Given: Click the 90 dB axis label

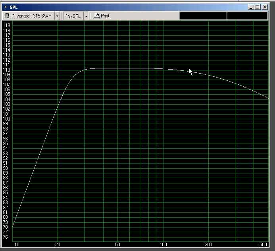Looking at the screenshot, I should 5,168.
